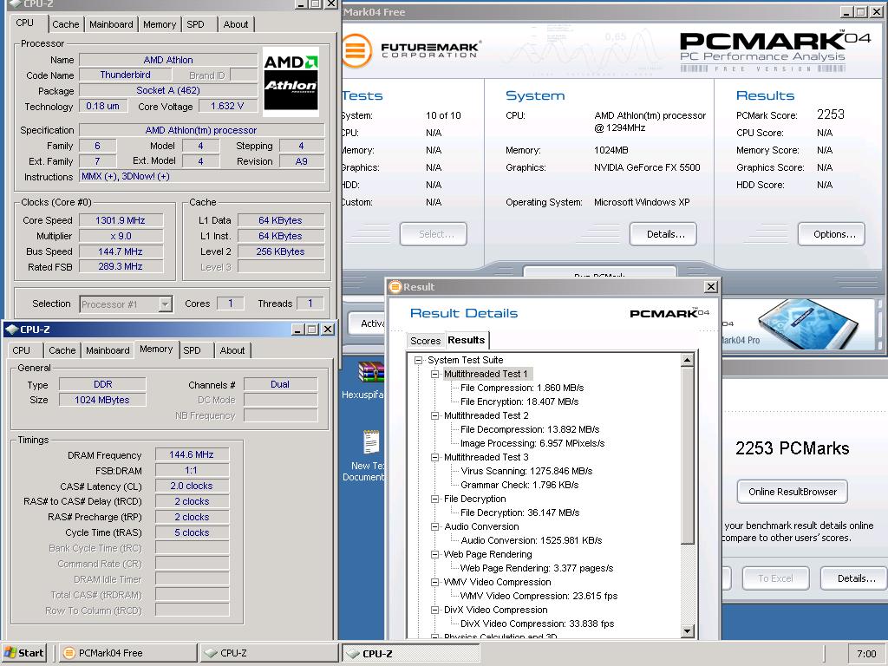Open the Online ResultBrowser button
The height and width of the screenshot is (666, 888).
point(793,492)
